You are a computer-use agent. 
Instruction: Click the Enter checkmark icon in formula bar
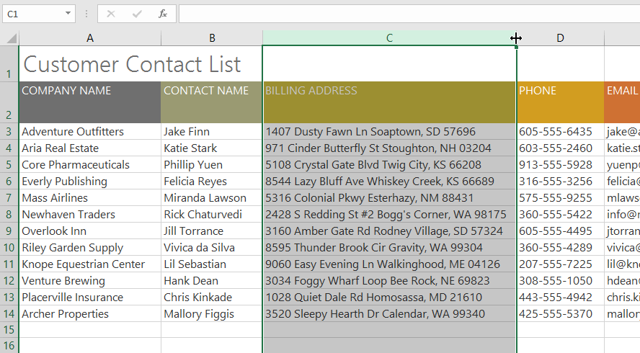(137, 14)
